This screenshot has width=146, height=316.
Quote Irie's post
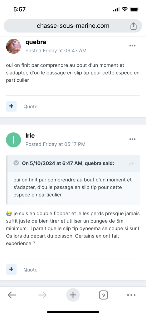click(31, 270)
